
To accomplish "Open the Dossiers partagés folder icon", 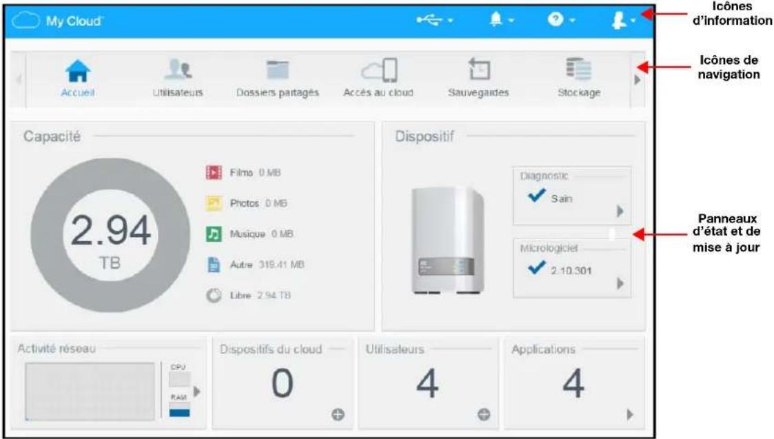I will (278, 70).
